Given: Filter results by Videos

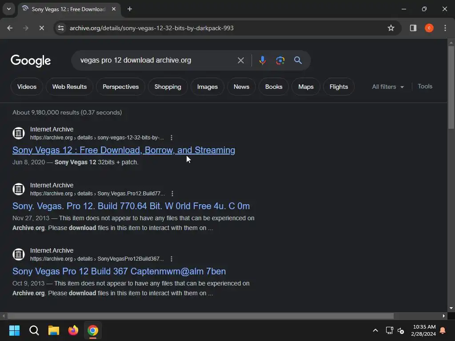Looking at the screenshot, I should (x=27, y=87).
